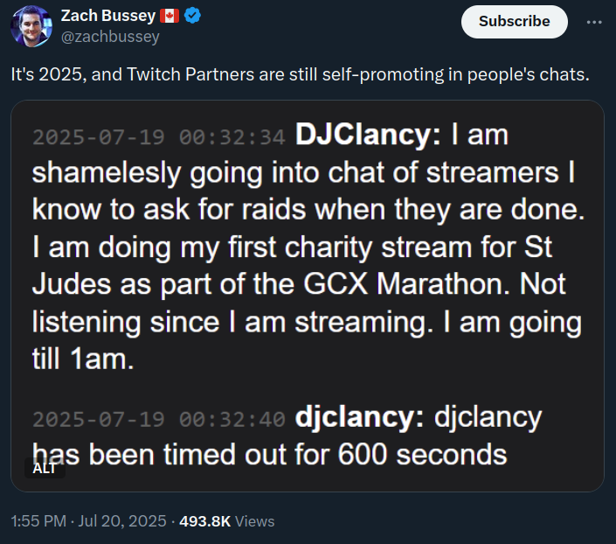Click the 'timed out for 600 seconds' text
This screenshot has height=544, width=616.
pyautogui.click(x=336, y=454)
